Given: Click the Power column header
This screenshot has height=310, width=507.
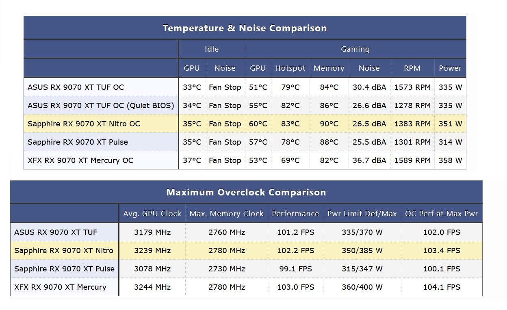Looking at the screenshot, I should click(450, 68).
